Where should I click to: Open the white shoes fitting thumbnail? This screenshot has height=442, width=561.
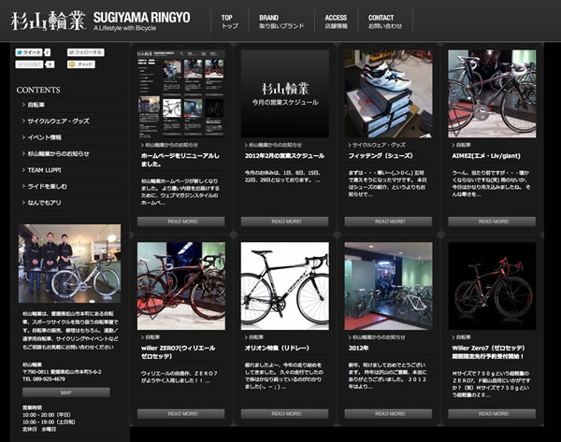(388, 93)
